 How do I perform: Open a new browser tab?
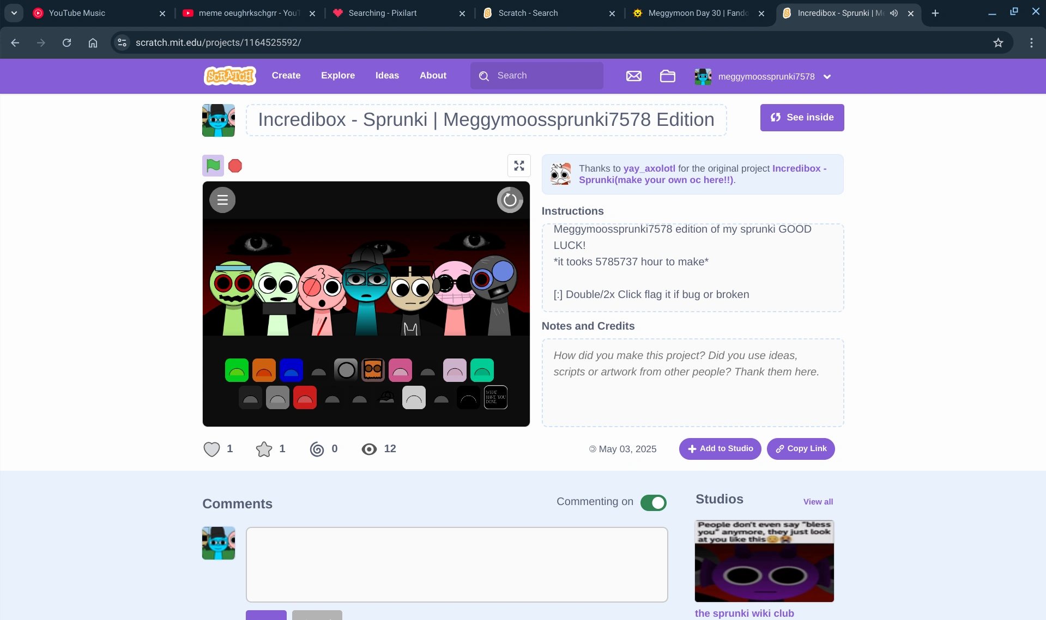click(x=935, y=13)
